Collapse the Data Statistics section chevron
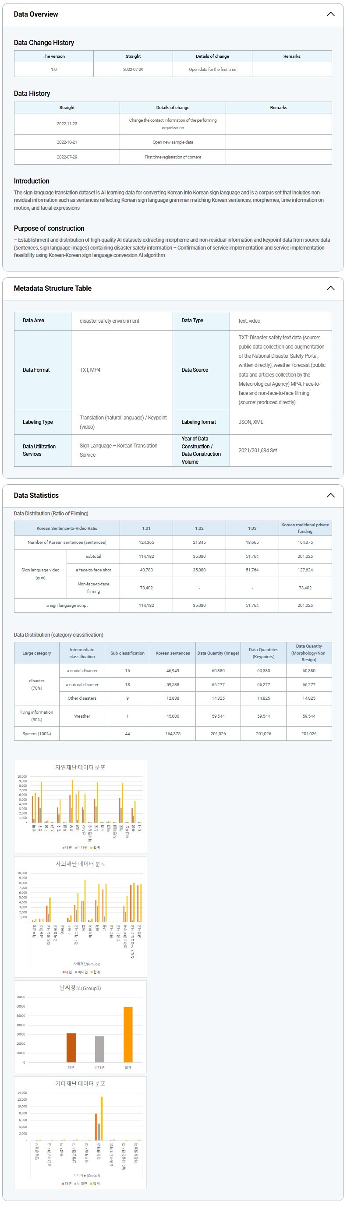 coord(330,495)
